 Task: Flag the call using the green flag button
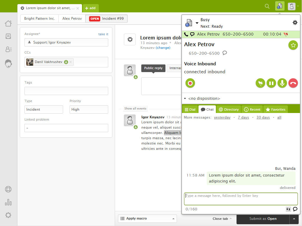[260, 83]
